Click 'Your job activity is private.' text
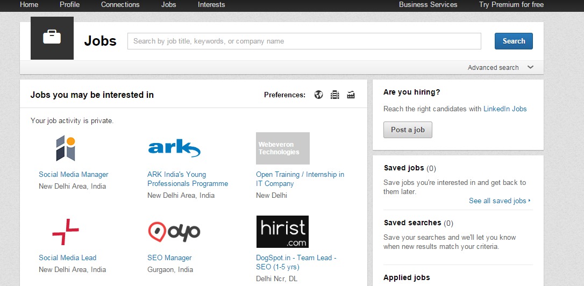 [x=72, y=120]
